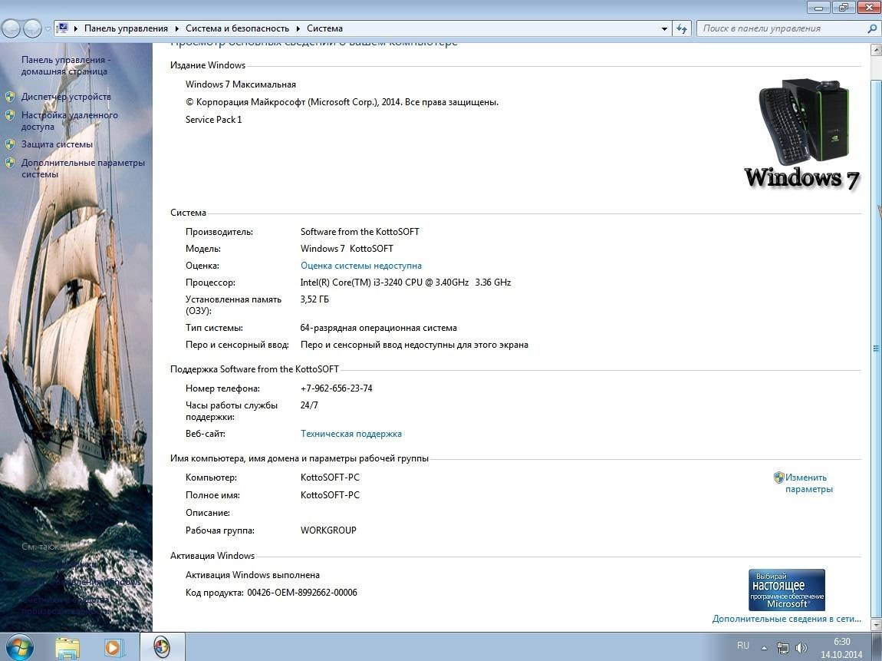882x661 pixels.
Task: Click the vertical scrollbar up arrow
Action: pyautogui.click(x=876, y=50)
